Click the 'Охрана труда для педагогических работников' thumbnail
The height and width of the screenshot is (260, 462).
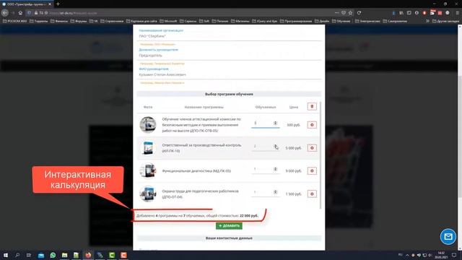coord(148,194)
